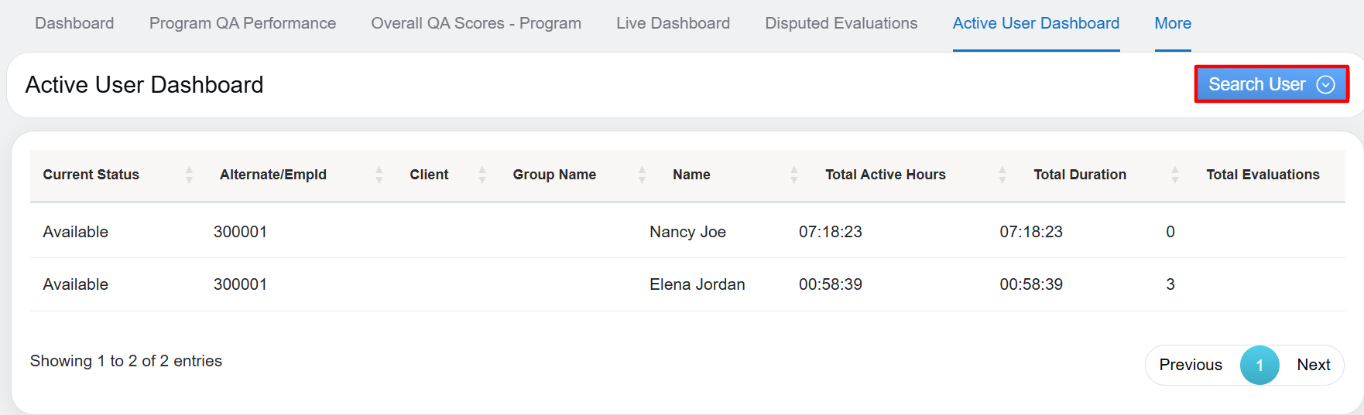Open the Live Dashboard tab
1364x415 pixels.
(x=673, y=23)
